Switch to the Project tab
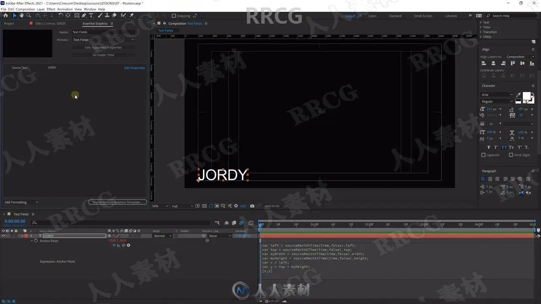Screen dimensions: 541x304 pyautogui.click(x=9, y=24)
